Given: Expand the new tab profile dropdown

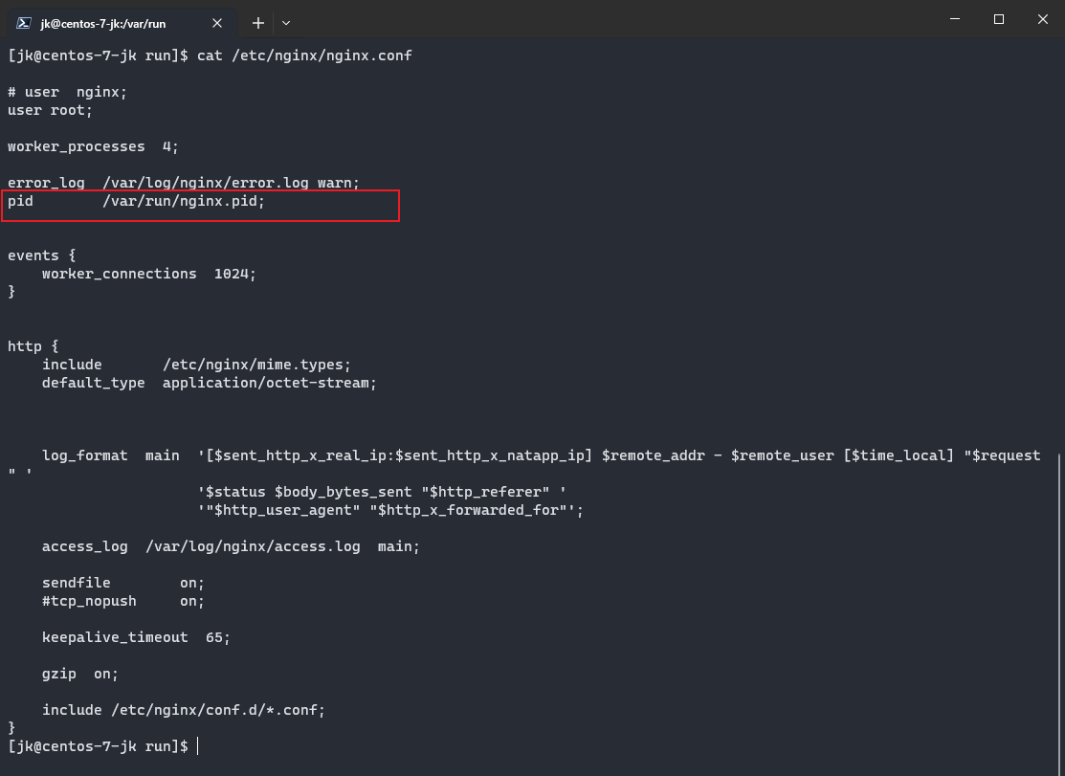Looking at the screenshot, I should [x=286, y=22].
